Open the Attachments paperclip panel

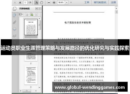[x=15, y=22]
